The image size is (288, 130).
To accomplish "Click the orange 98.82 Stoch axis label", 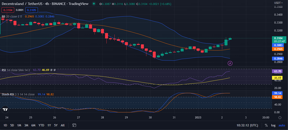I will click(x=278, y=97).
